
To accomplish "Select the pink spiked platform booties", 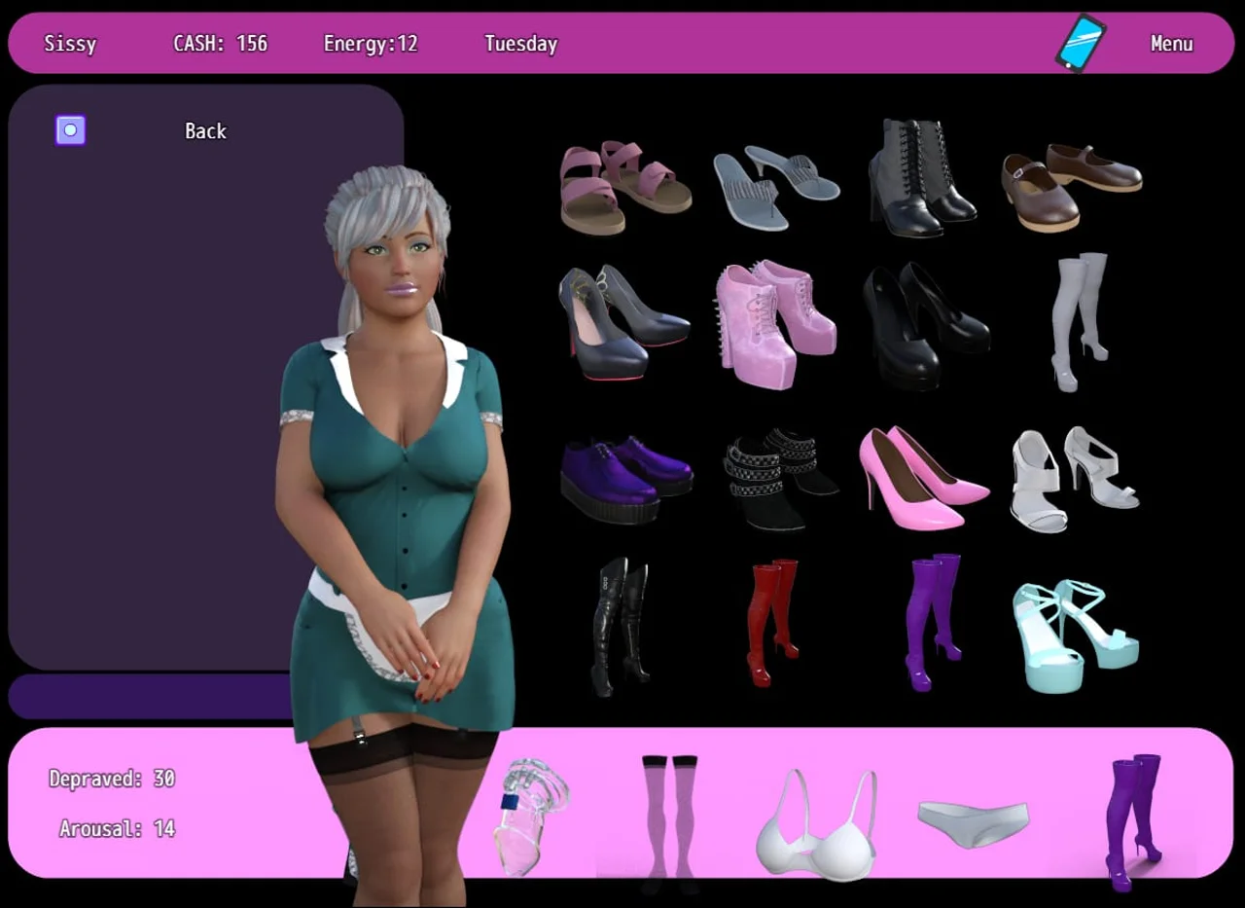I will (775, 324).
